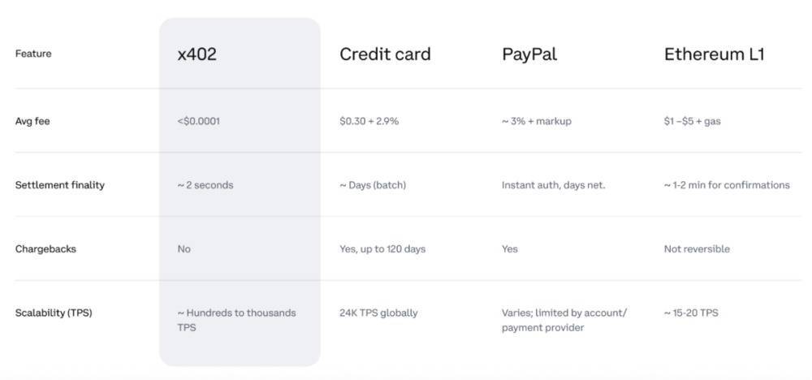Click the ~3% + markup cell
The width and height of the screenshot is (812, 380).
537,121
